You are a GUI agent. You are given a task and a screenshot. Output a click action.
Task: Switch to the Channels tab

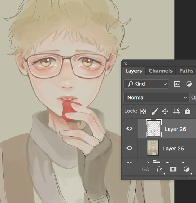(x=161, y=71)
